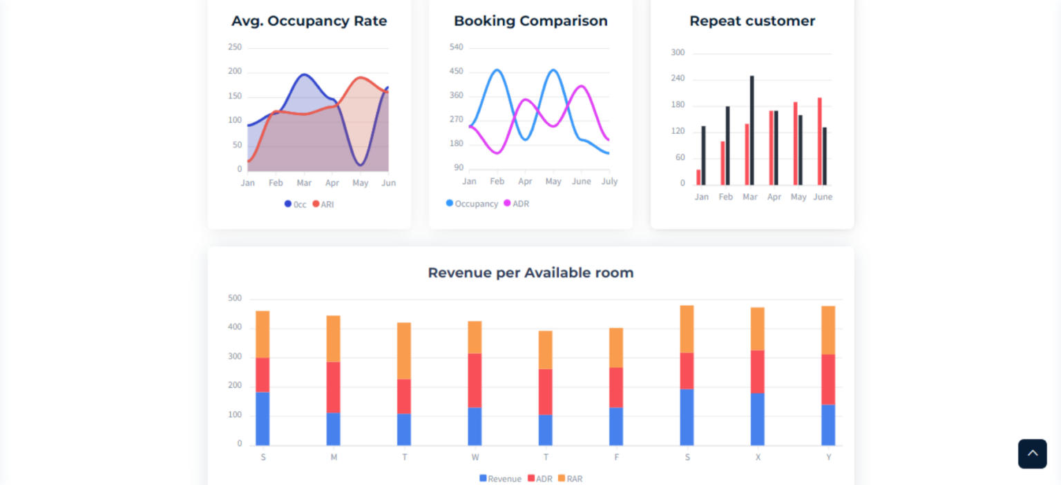
Task: Click the Revenue per Available room title
Action: point(530,273)
